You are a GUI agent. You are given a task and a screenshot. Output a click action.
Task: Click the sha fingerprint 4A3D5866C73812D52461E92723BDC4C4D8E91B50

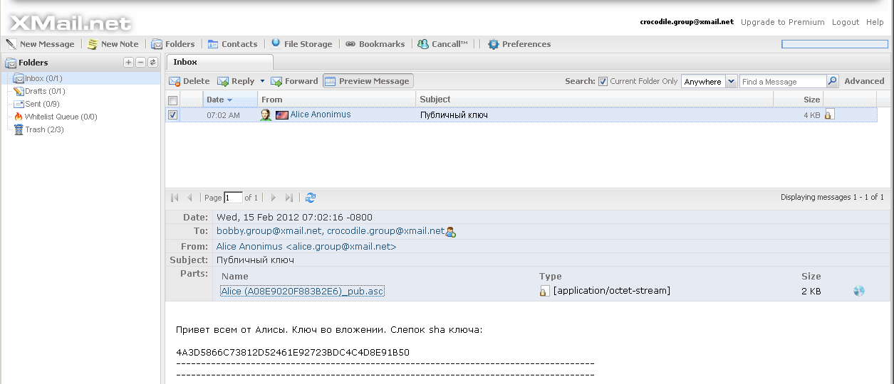click(293, 352)
